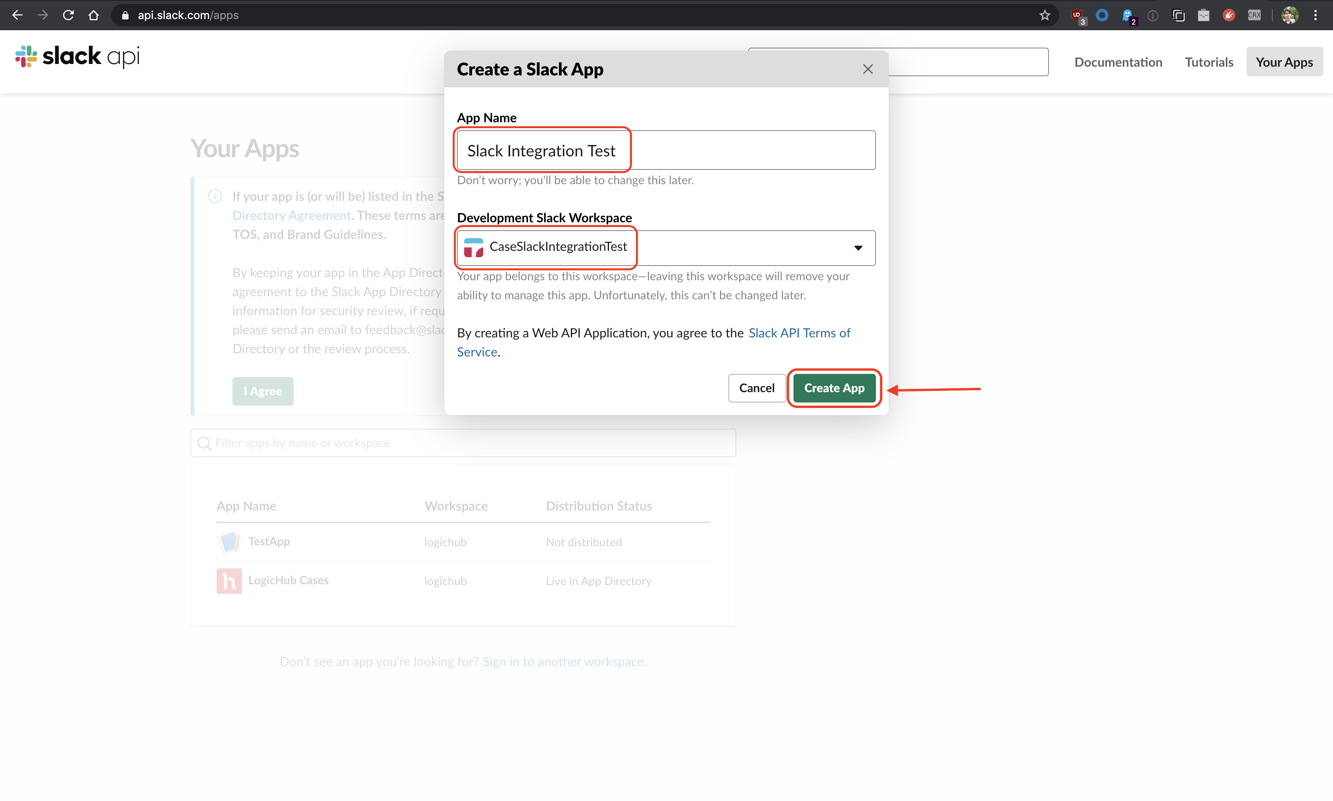Open the Tutorials nav item
The image size is (1333, 801).
point(1208,62)
